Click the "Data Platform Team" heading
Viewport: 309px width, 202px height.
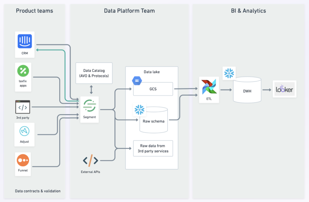coord(129,11)
